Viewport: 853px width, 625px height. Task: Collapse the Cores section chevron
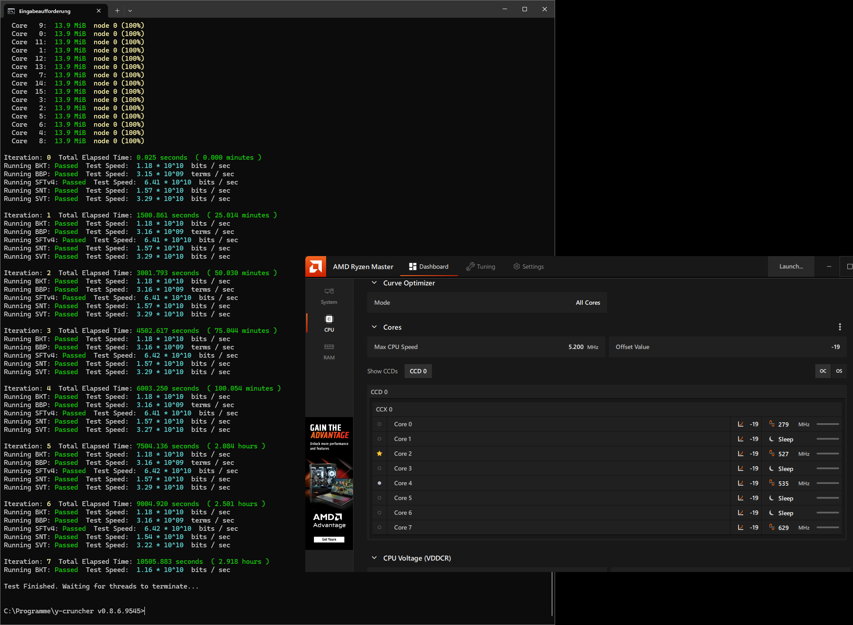click(374, 327)
